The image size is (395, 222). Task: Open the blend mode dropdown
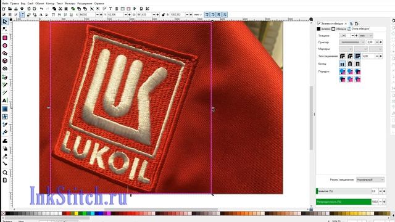(x=370, y=179)
